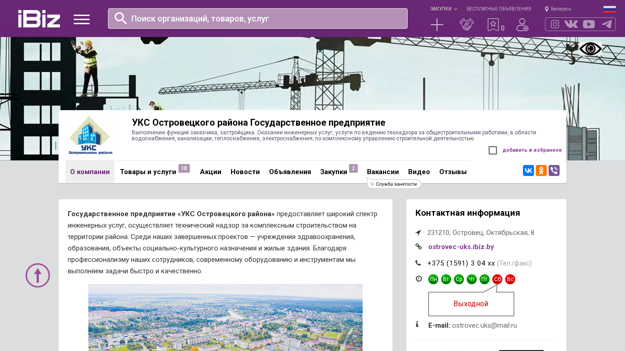Click the phone number +375 (1591) 3 04 xx
The height and width of the screenshot is (351, 625).
(461, 263)
